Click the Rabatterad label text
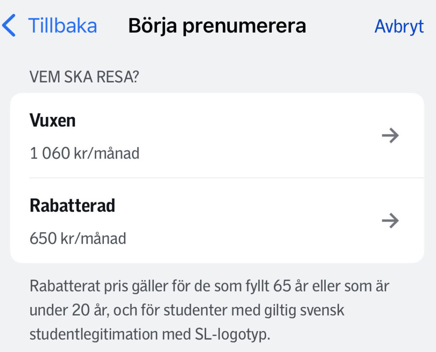Screen dimensions: 436x352 [x=72, y=205]
